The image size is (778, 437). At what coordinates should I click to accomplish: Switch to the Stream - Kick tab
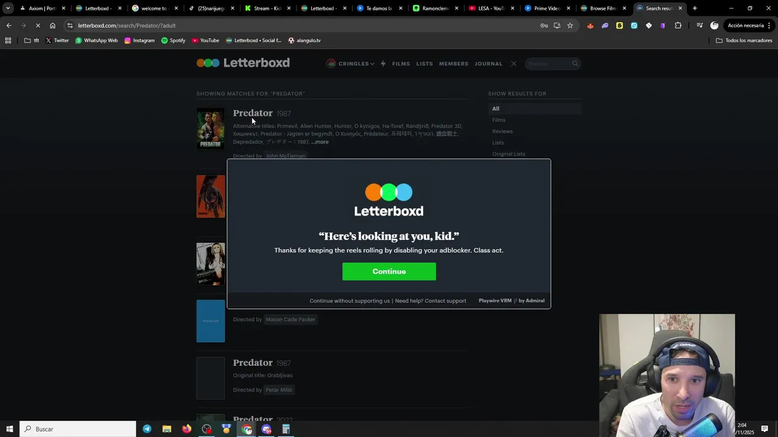[x=268, y=8]
